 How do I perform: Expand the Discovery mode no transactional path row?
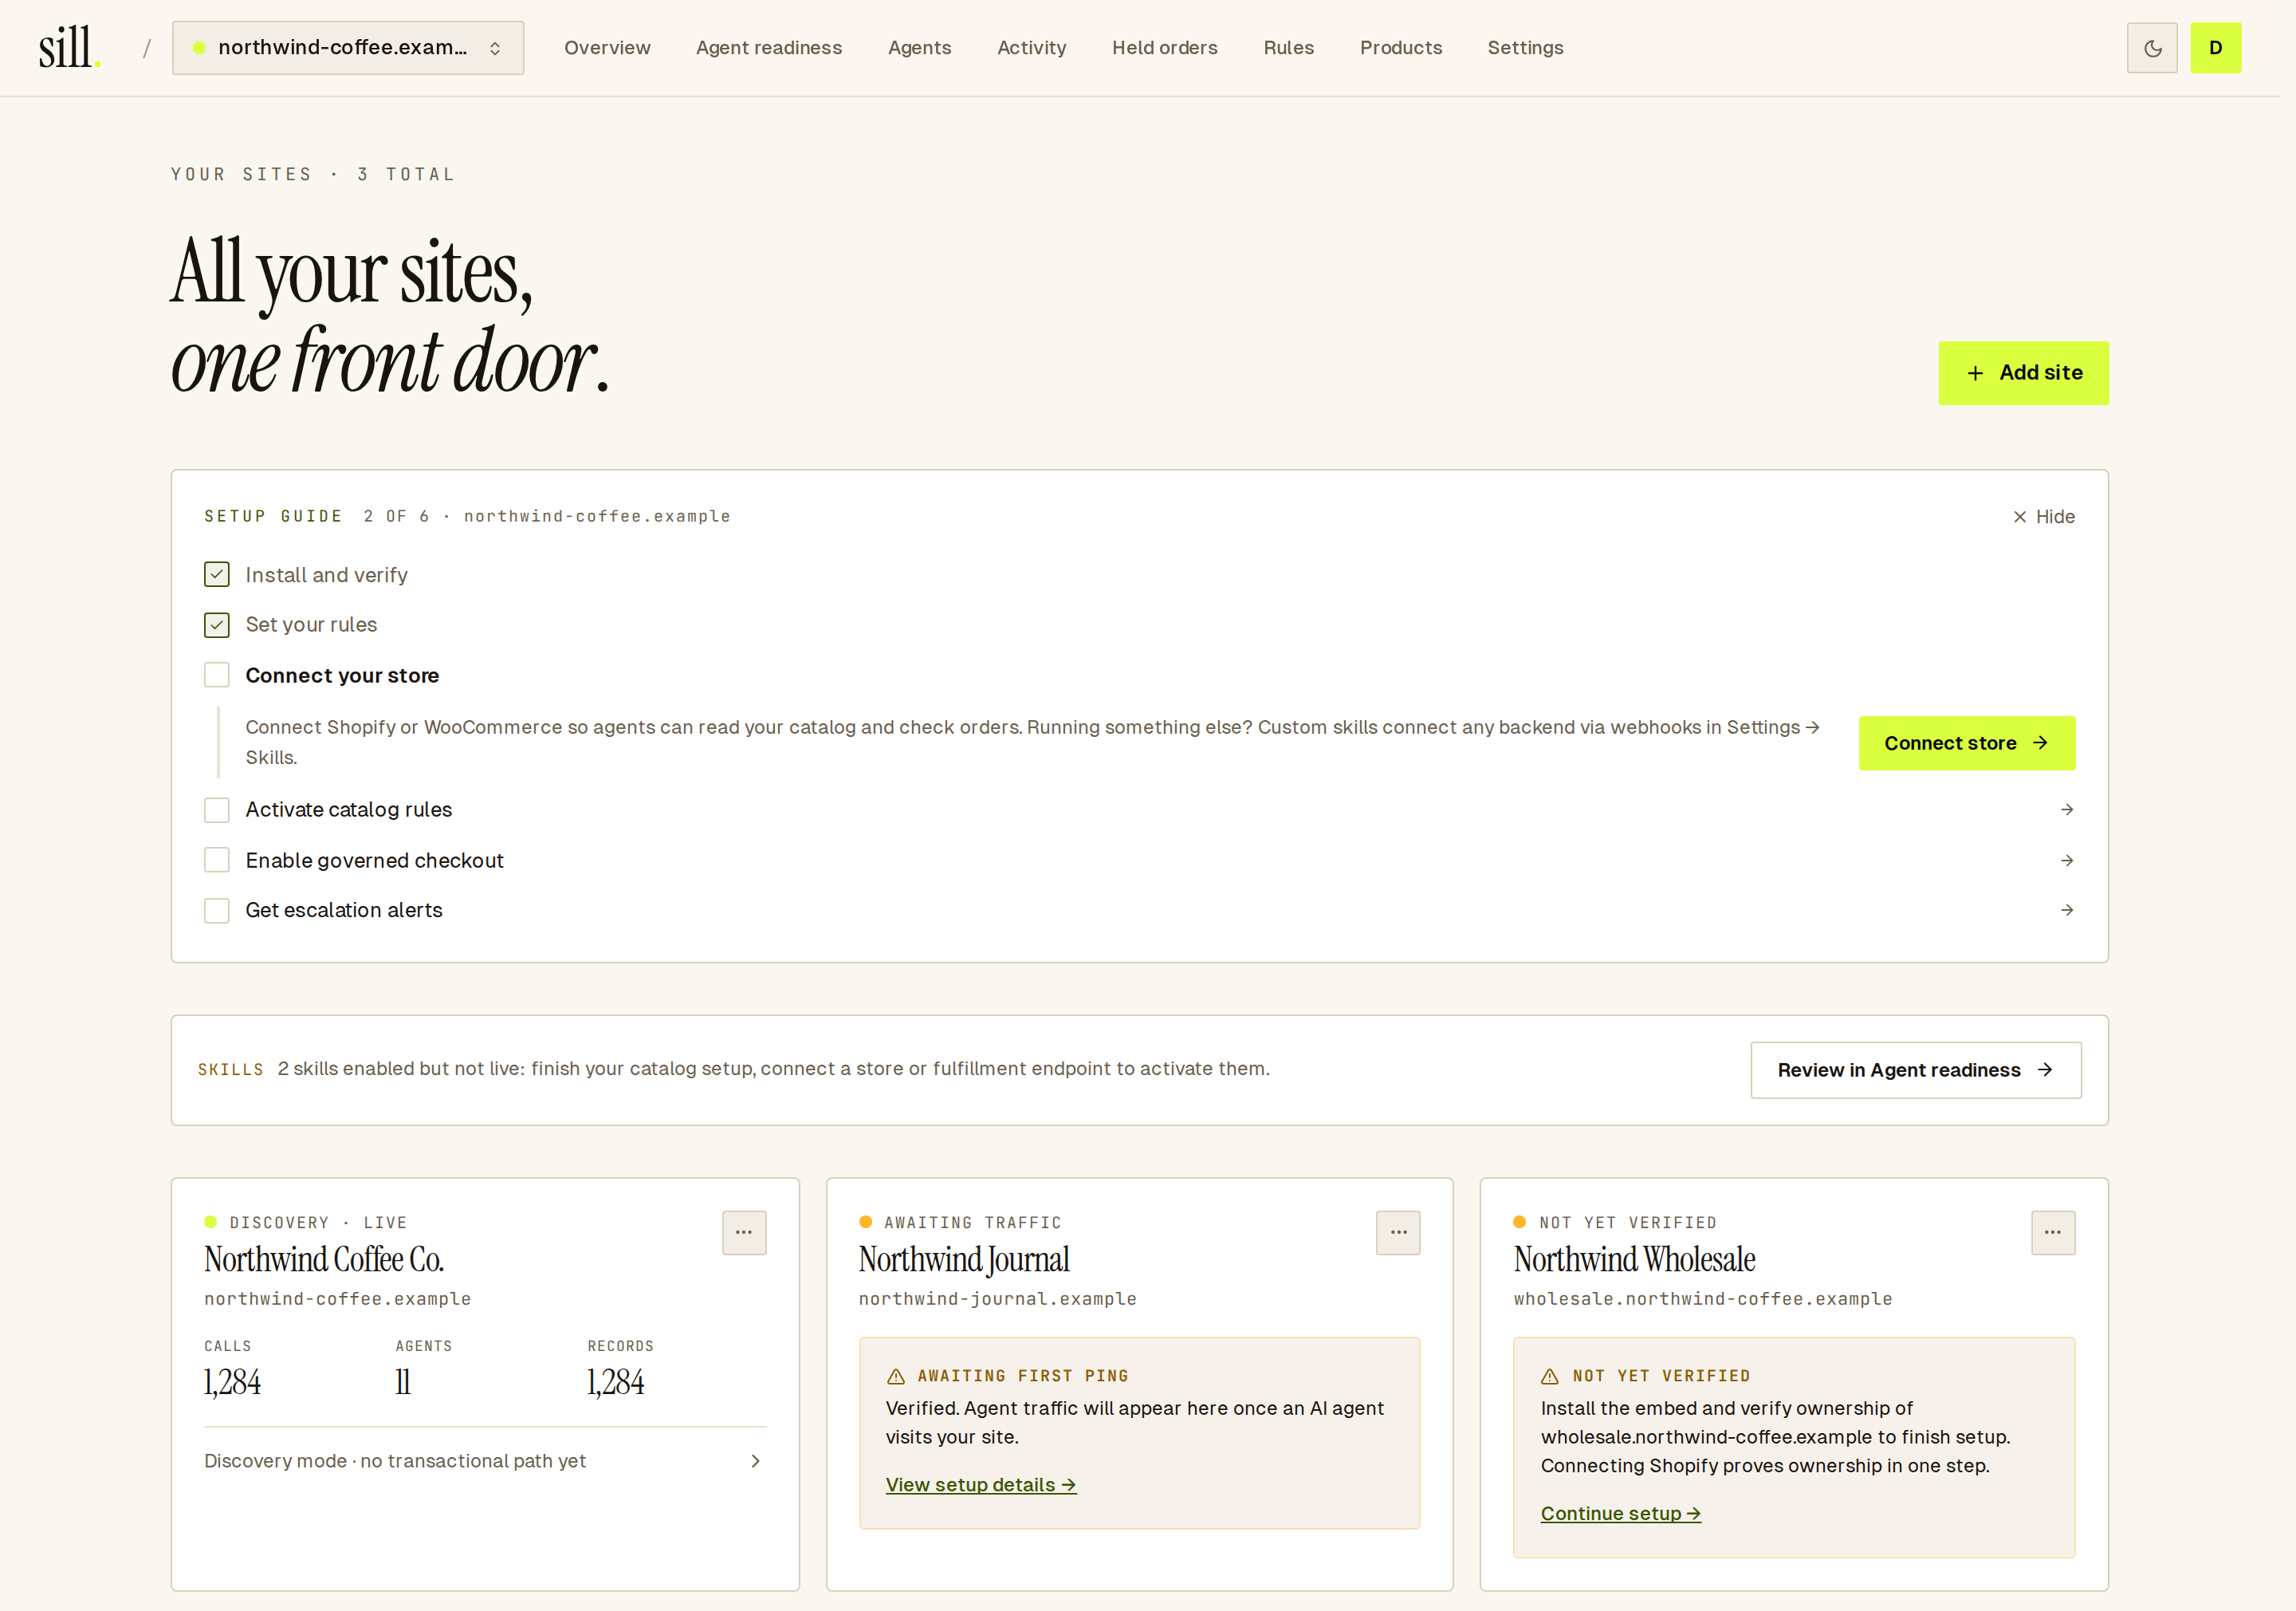pyautogui.click(x=485, y=1461)
